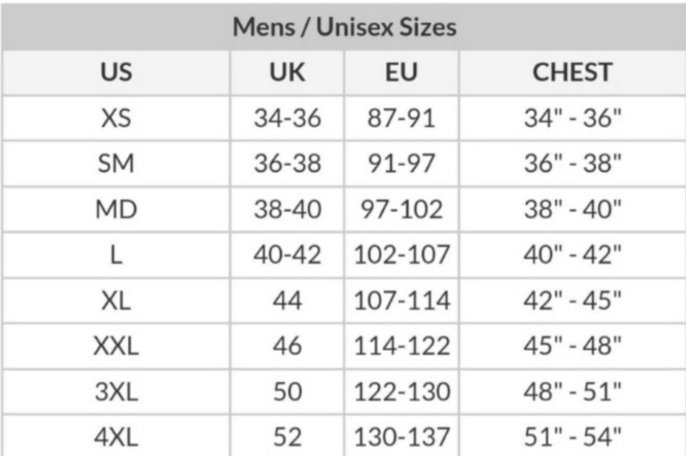The image size is (686, 456).
Task: Select EU value 122-130
Action: point(402,392)
